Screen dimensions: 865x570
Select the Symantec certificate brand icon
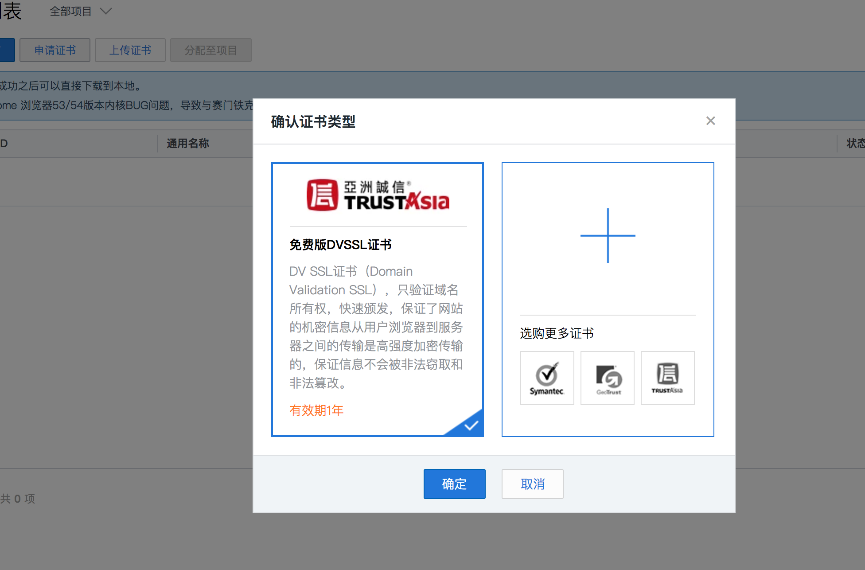[547, 378]
